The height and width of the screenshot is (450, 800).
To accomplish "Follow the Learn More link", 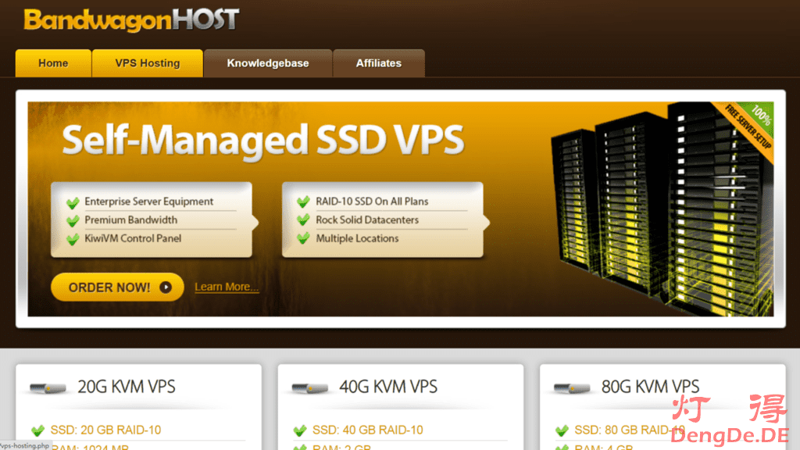I will (226, 287).
